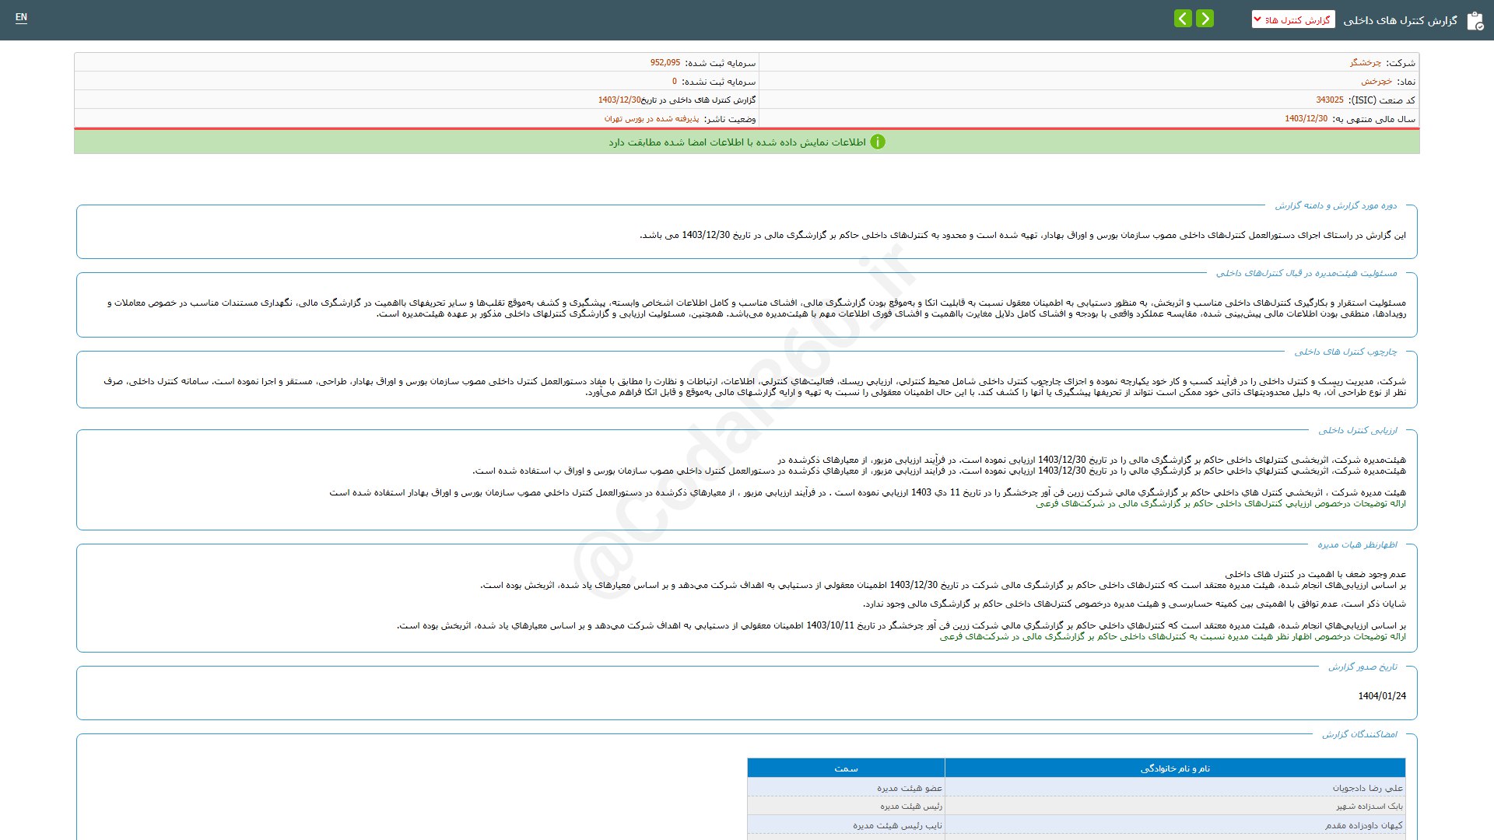This screenshot has width=1494, height=840.
Task: Open the گزارش کنترل های report type dropdown
Action: [1293, 19]
